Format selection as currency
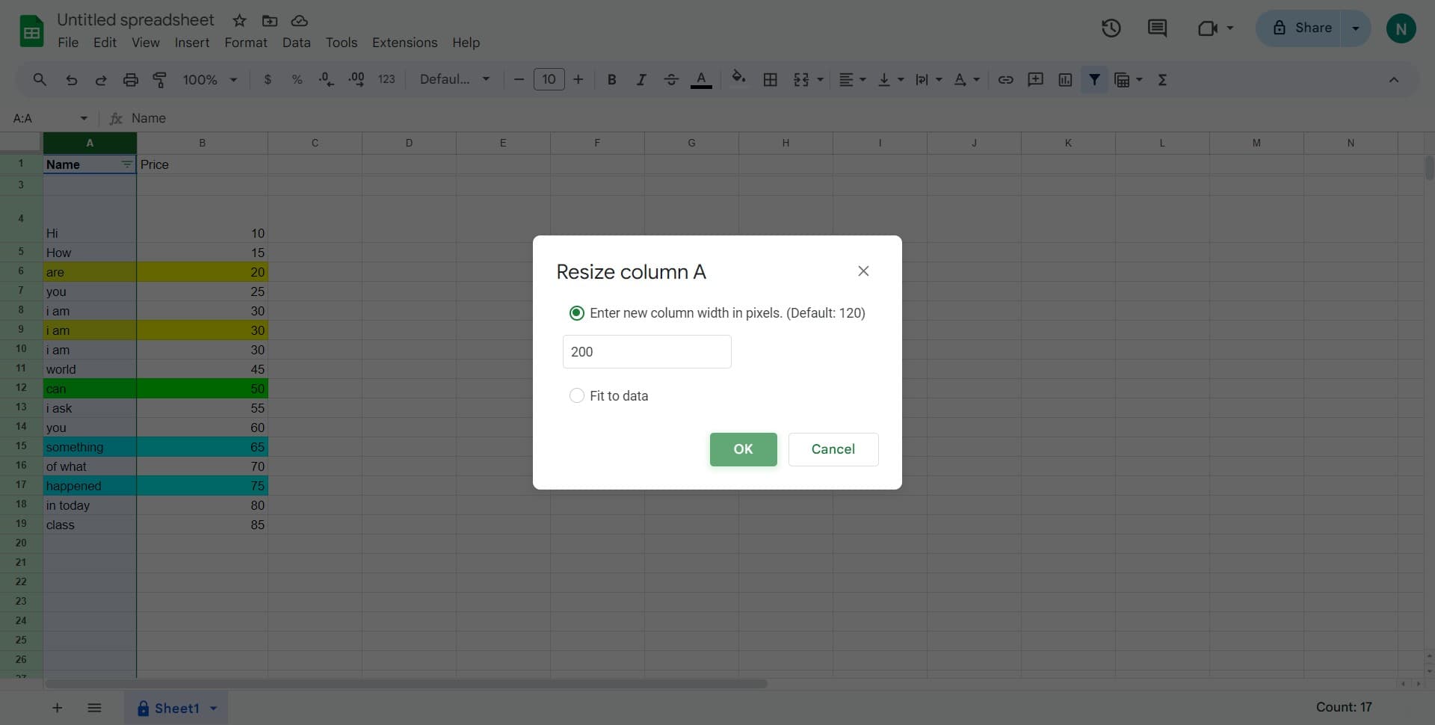Screen dimensions: 1435x725 268,79
